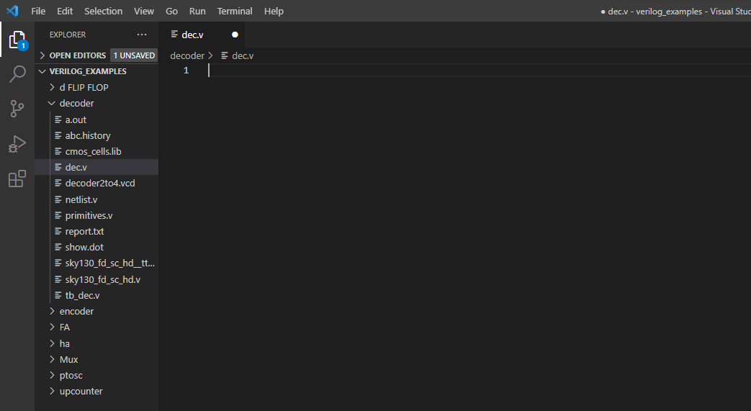The image size is (751, 411).
Task: Open the truncated sky130_fd_sc_hd__tt... file
Action: (x=109, y=263)
